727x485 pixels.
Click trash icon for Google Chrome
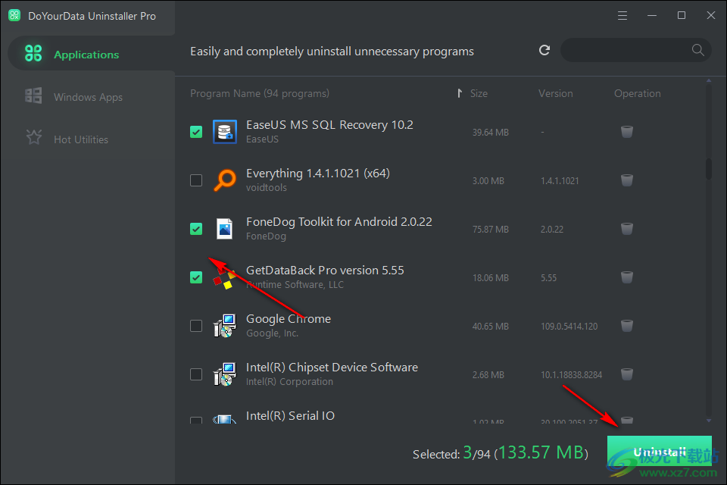tap(627, 326)
